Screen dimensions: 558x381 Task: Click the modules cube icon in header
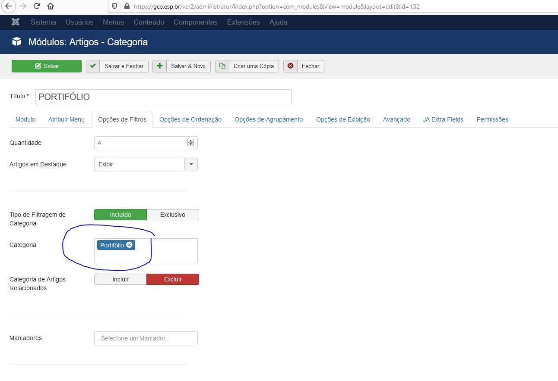[17, 42]
